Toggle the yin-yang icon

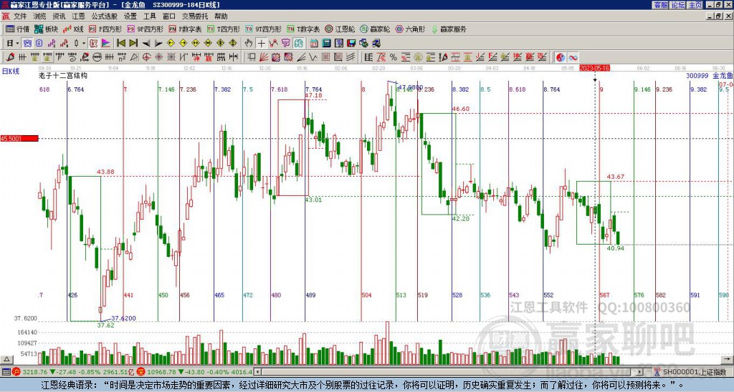click(561, 57)
